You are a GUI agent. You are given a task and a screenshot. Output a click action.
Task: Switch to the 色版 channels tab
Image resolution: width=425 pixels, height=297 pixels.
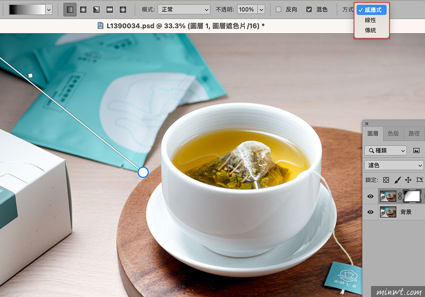pyautogui.click(x=393, y=133)
